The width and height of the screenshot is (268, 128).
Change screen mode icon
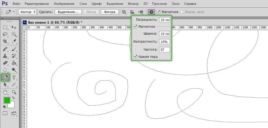pos(14,113)
